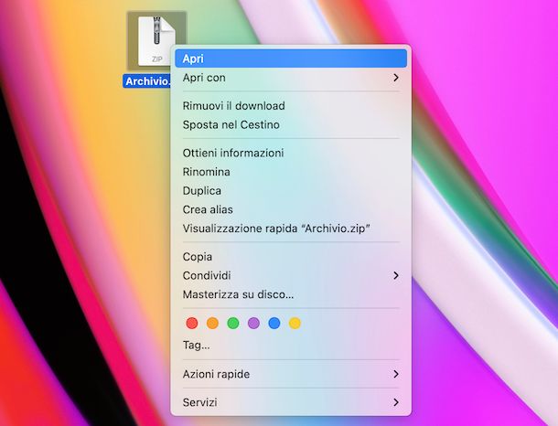Apply the green tag color

(x=233, y=324)
